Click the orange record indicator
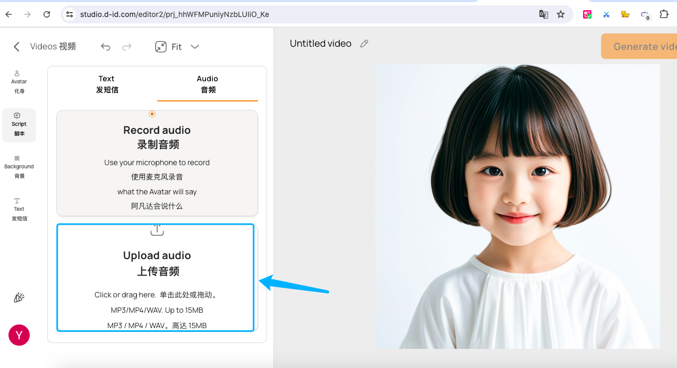The width and height of the screenshot is (677, 368). (152, 114)
